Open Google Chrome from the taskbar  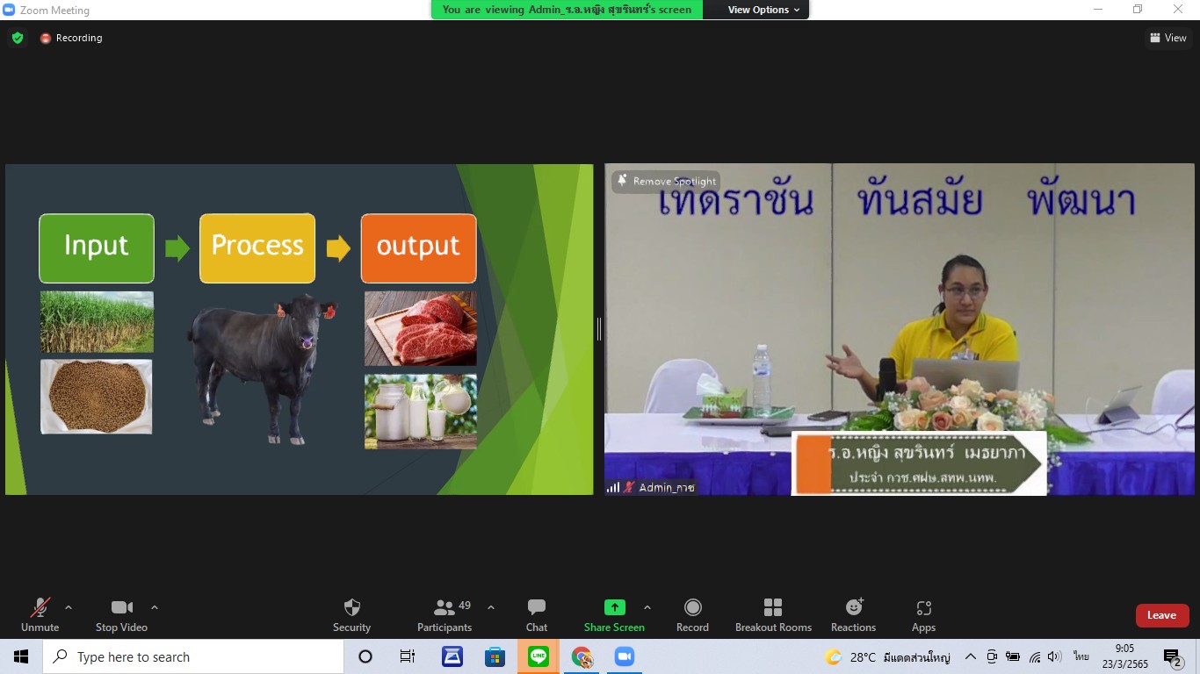(x=582, y=656)
